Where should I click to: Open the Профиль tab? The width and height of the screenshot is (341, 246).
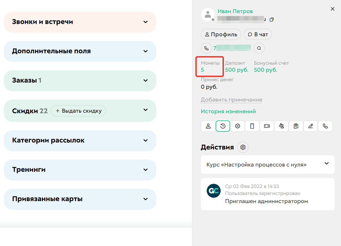click(221, 34)
